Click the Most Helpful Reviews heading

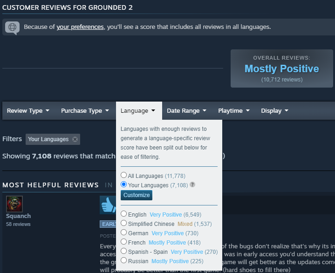pos(51,185)
